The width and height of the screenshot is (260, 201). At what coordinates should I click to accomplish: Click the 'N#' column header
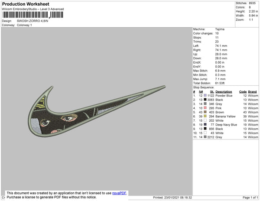point(201,92)
